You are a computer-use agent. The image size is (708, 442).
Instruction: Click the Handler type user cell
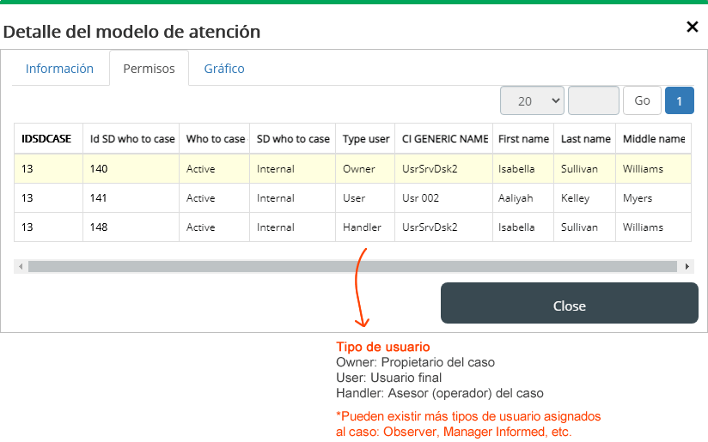point(365,227)
